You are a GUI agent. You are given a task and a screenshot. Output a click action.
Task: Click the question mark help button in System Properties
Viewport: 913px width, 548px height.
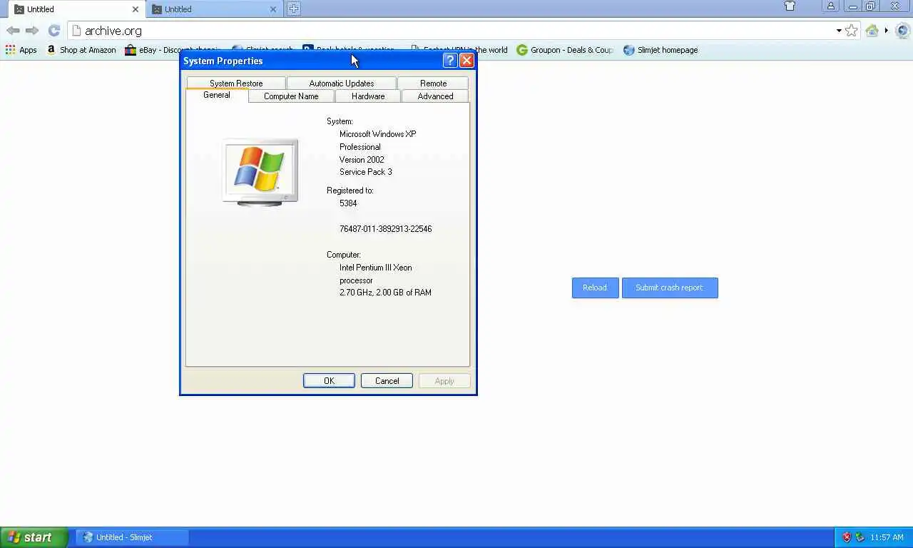tap(450, 61)
